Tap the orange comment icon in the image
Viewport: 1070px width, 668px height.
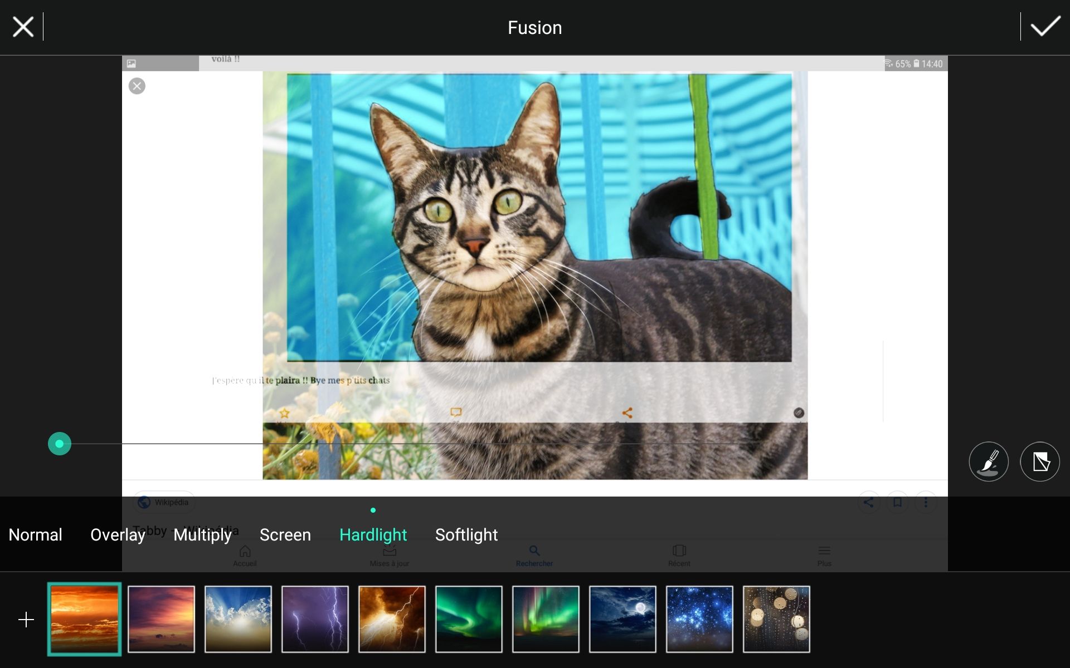456,412
